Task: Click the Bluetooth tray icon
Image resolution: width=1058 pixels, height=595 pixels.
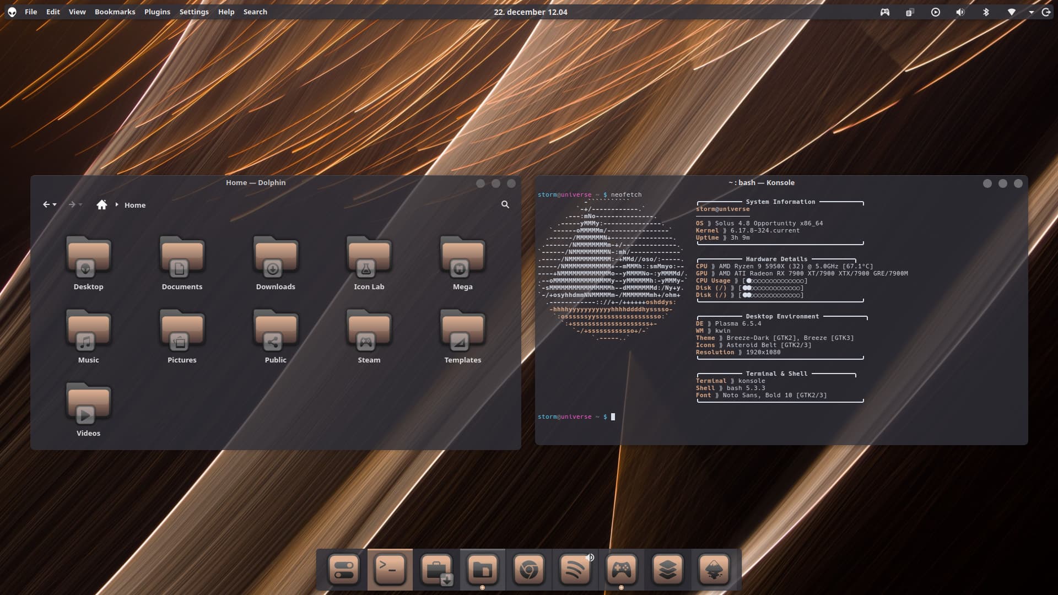Action: click(986, 12)
